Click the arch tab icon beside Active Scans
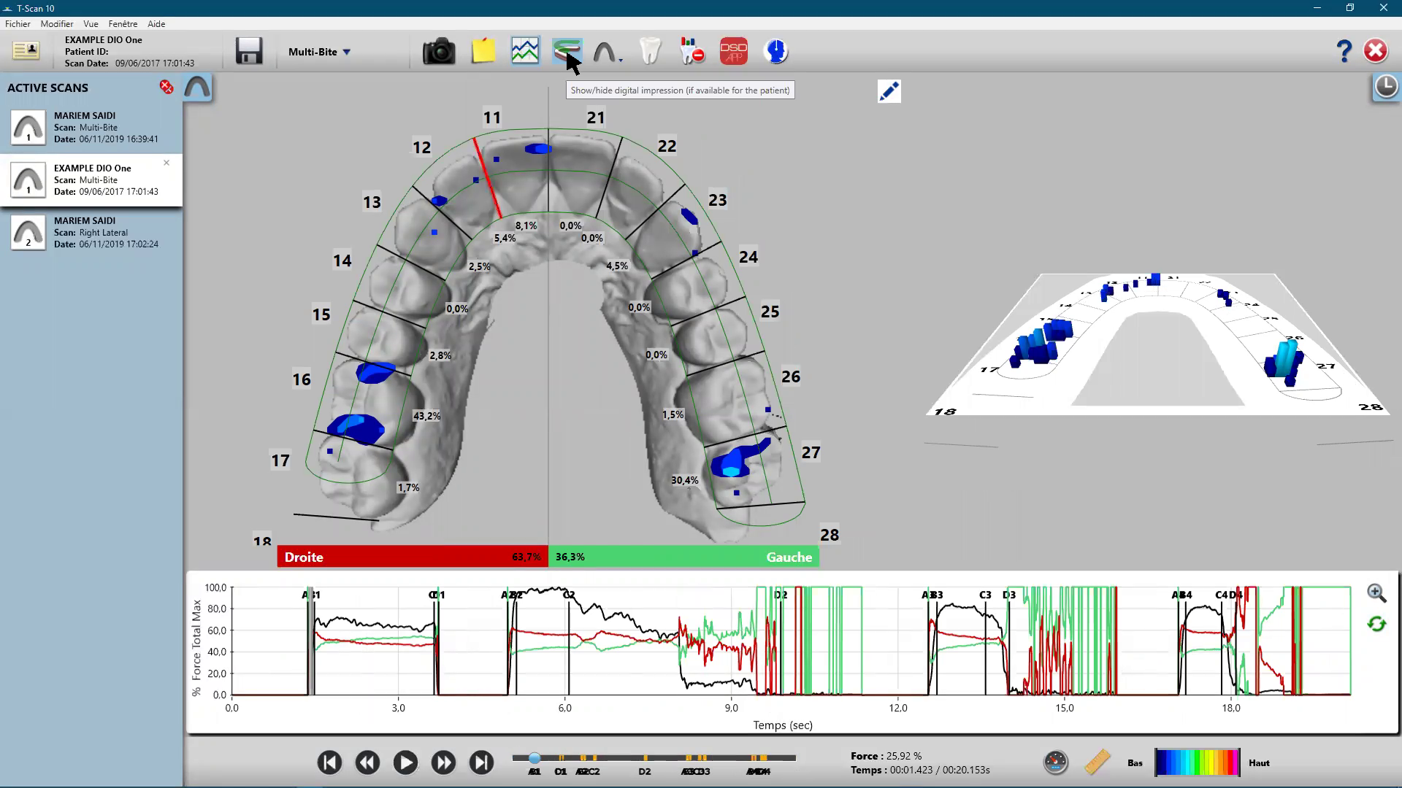 point(197,88)
